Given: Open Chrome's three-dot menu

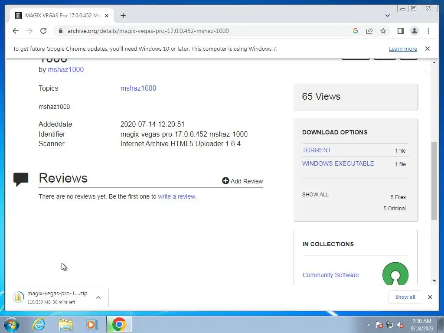Looking at the screenshot, I should (x=428, y=31).
